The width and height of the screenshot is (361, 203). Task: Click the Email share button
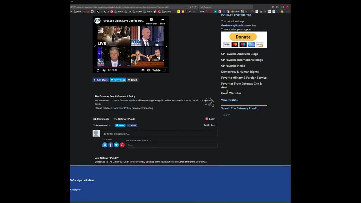(x=133, y=80)
